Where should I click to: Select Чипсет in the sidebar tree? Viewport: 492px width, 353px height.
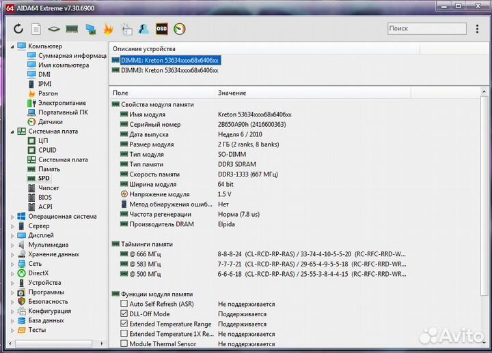point(48,187)
